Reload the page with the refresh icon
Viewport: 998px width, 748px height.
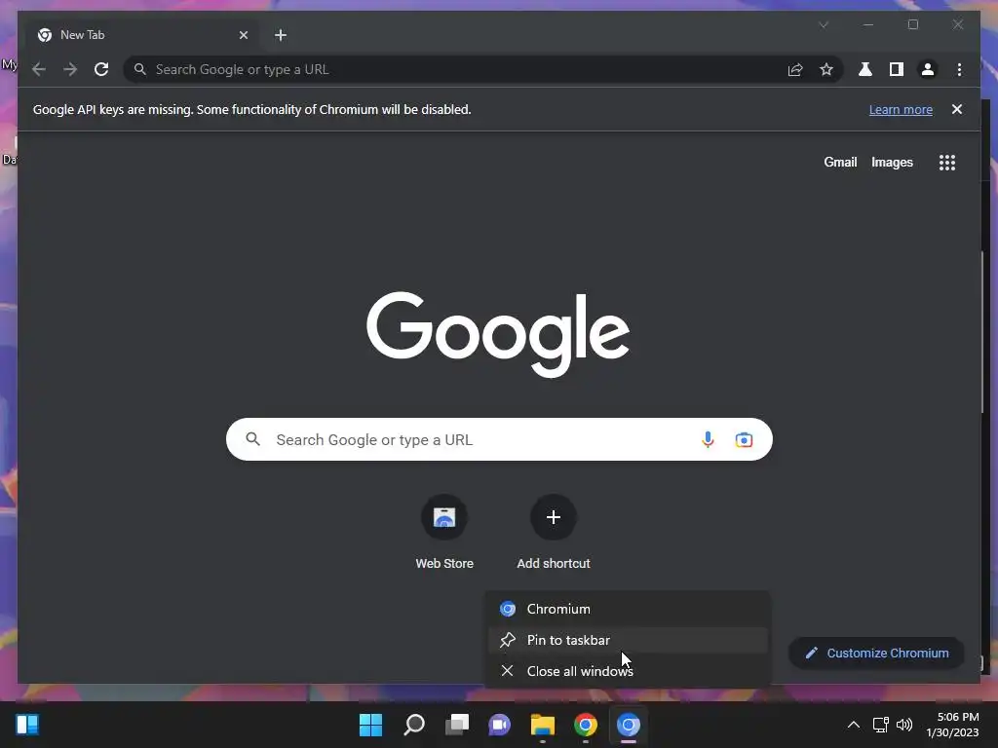[101, 69]
